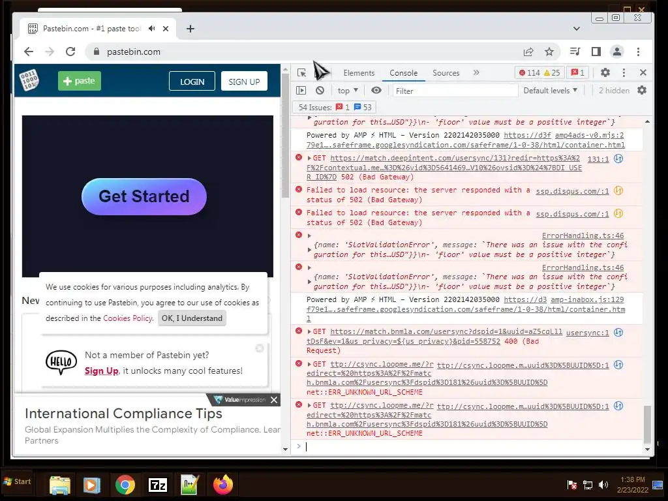Click the orange icon beside first ssp.disqus.com error
668x501 pixels.
[618, 191]
